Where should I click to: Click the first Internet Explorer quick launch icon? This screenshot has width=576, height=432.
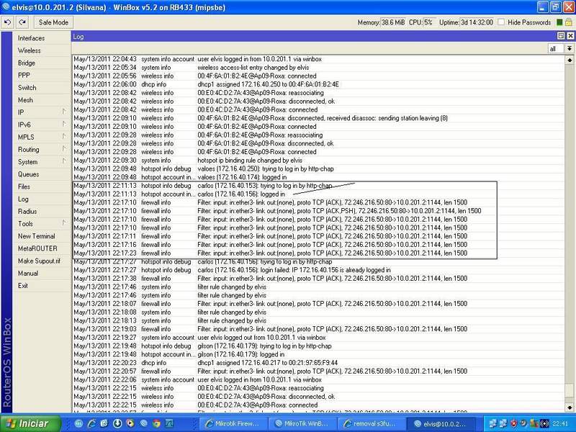pyautogui.click(x=91, y=423)
